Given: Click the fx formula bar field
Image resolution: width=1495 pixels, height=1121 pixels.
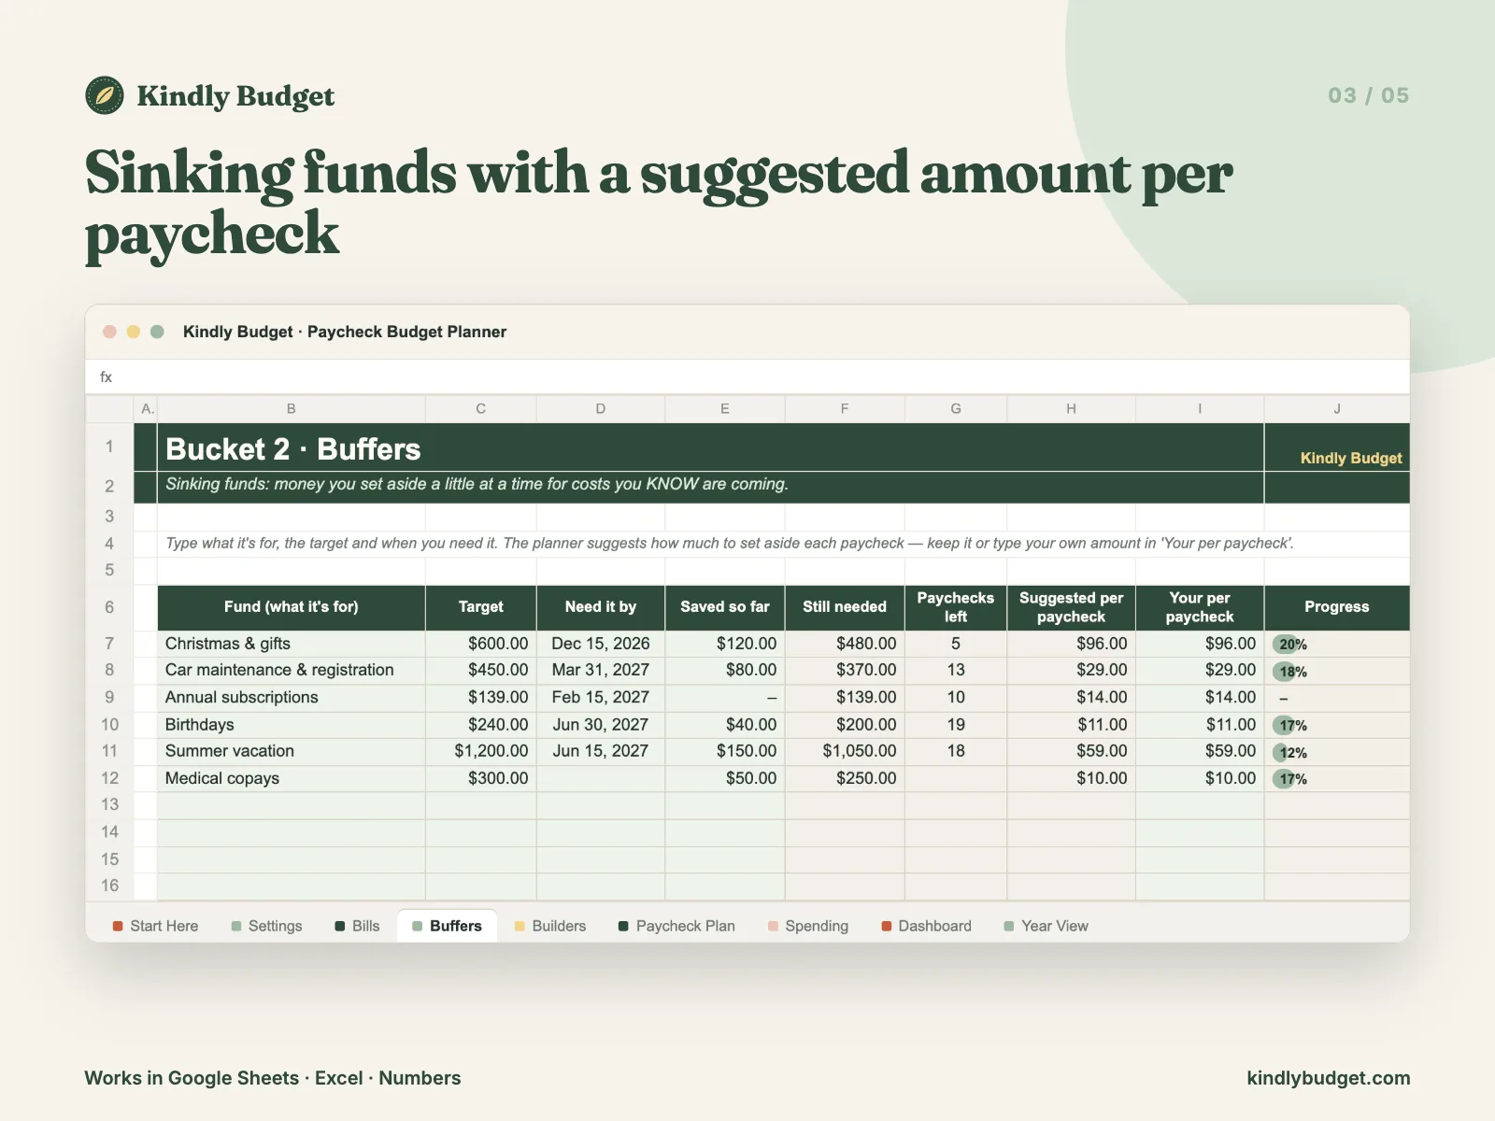Looking at the screenshot, I should (x=747, y=377).
